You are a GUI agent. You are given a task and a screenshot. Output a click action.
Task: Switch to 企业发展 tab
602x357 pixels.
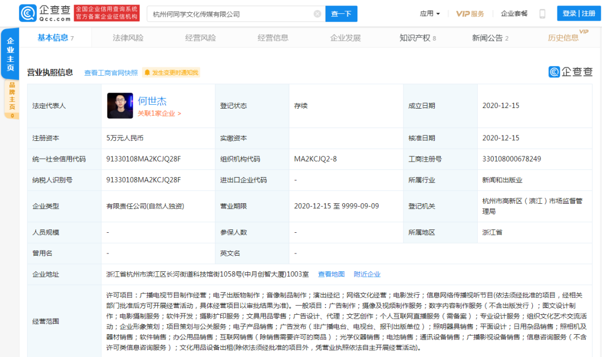tap(346, 38)
